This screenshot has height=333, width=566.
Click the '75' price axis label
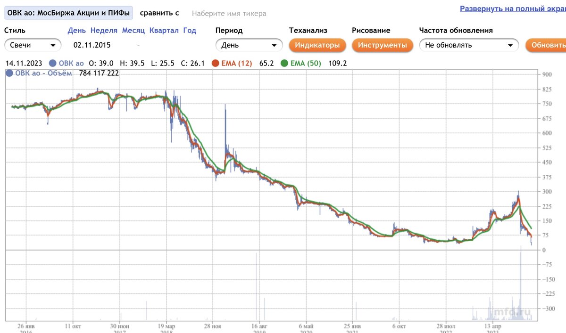click(x=545, y=236)
